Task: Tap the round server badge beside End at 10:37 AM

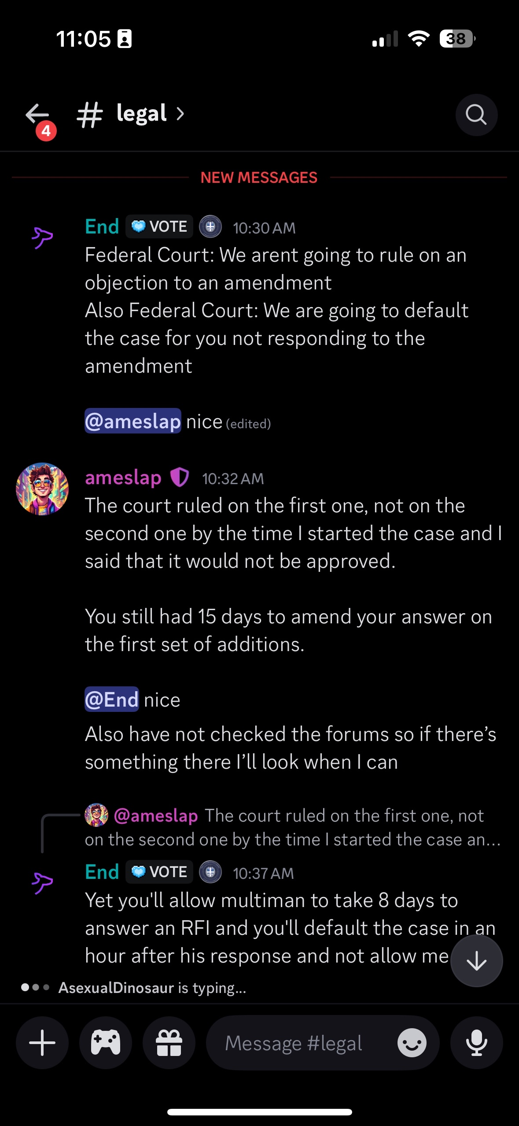Action: 210,872
